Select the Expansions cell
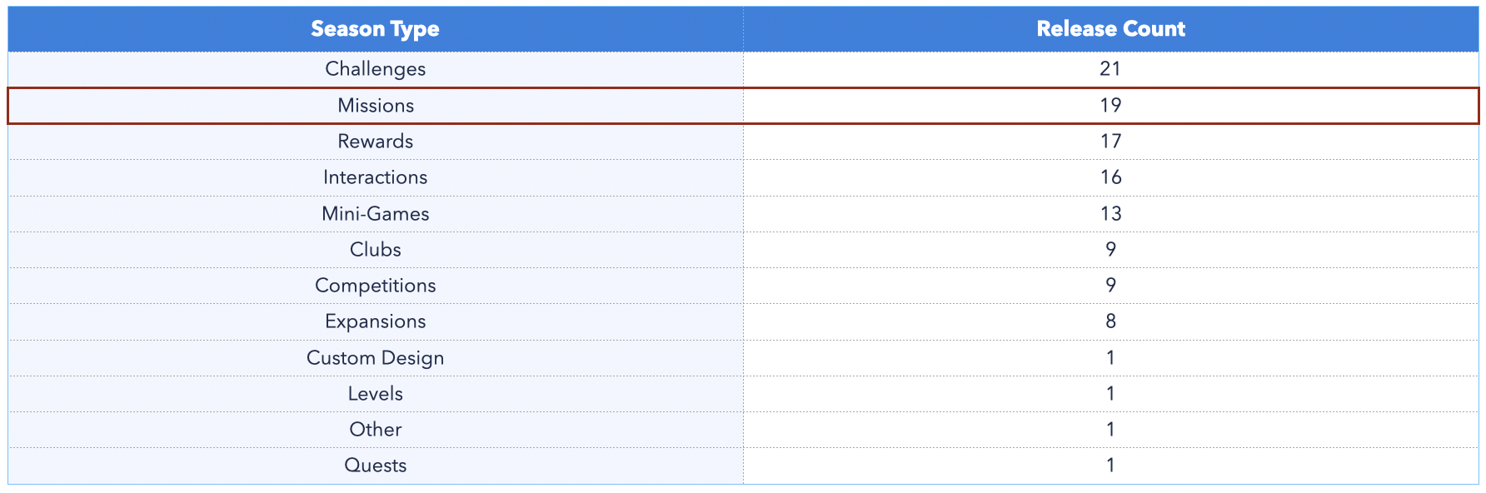The height and width of the screenshot is (493, 1486). pos(376,321)
